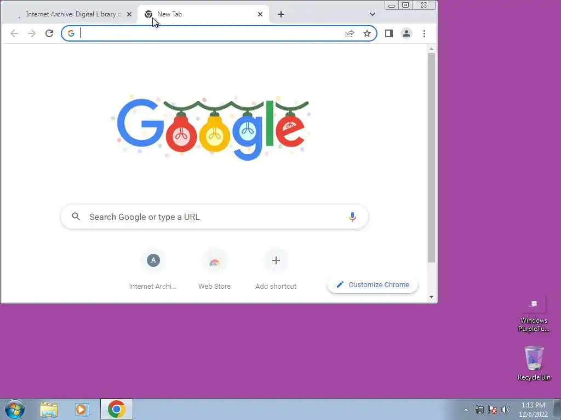The image size is (561, 420).
Task: Click Customize Chrome button
Action: (373, 284)
